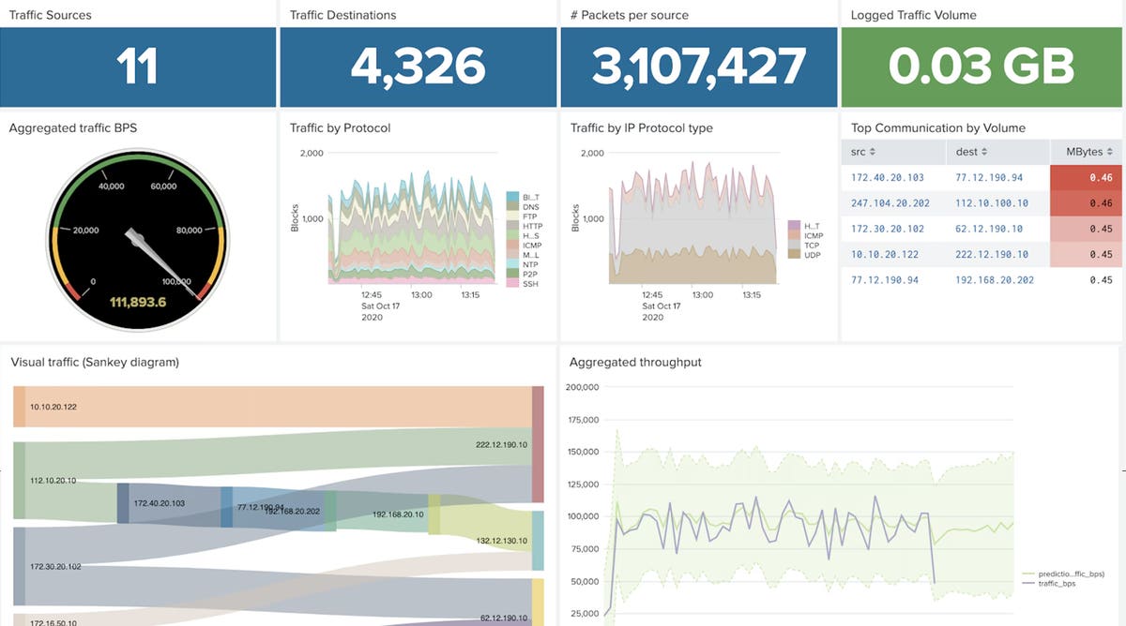Open source IP 172.40.20.103 link
This screenshot has width=1126, height=626.
(887, 177)
